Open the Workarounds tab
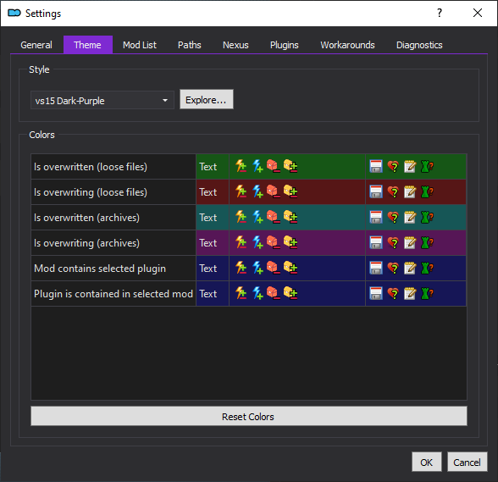Image resolution: width=498 pixels, height=482 pixels. click(x=347, y=45)
